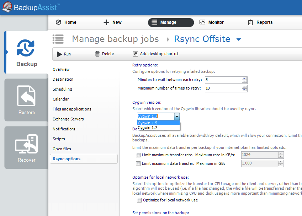Image resolution: width=302 pixels, height=216 pixels.
Task: Select Cygwin 1.5 from the dropdown list
Action: pyautogui.click(x=158, y=123)
